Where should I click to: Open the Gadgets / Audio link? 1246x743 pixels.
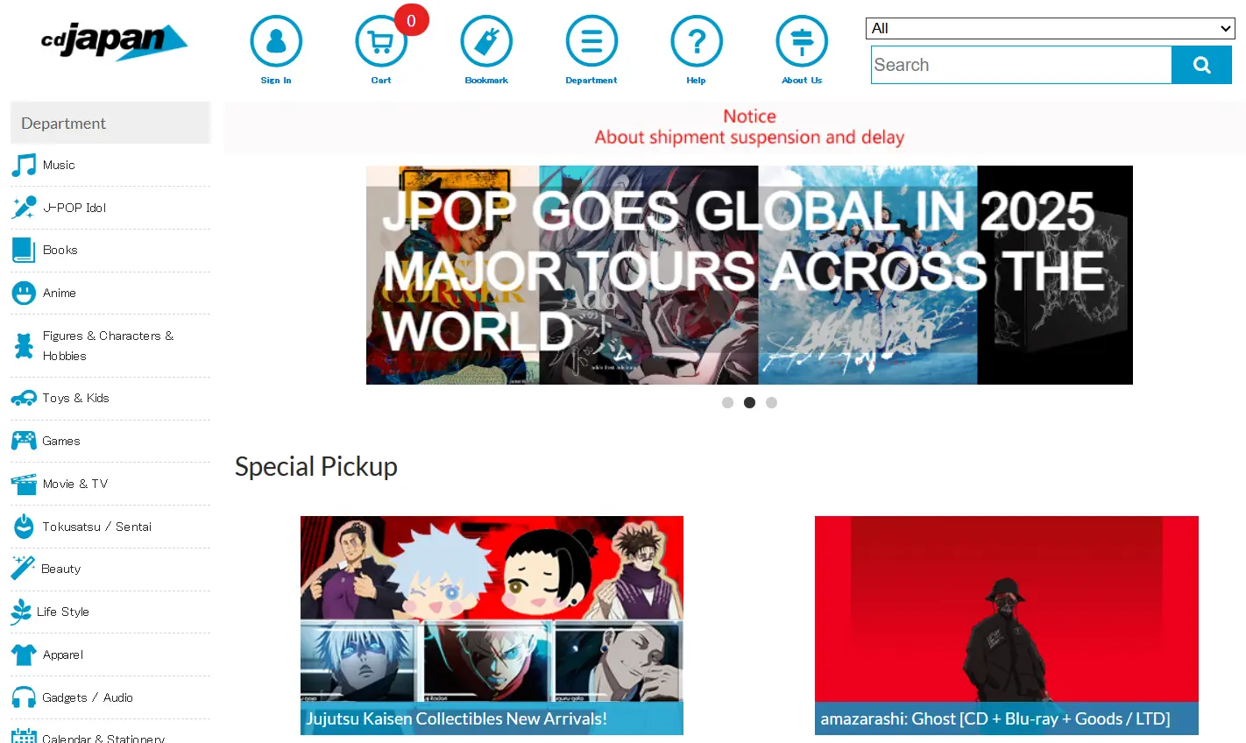pyautogui.click(x=88, y=697)
